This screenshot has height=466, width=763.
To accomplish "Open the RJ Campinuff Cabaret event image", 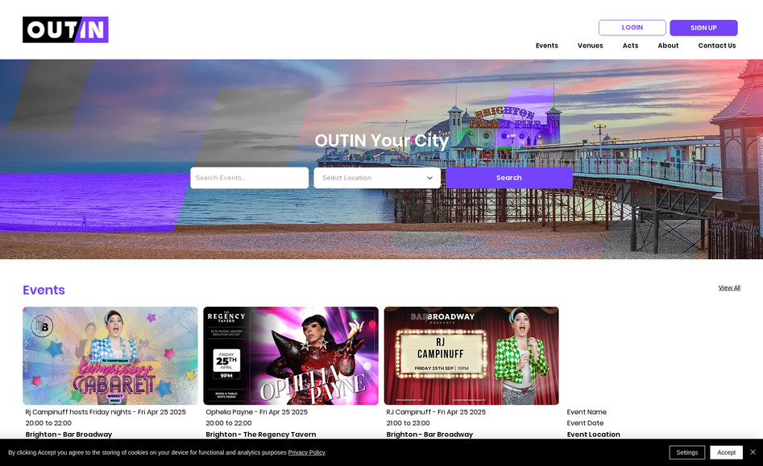I will 110,355.
